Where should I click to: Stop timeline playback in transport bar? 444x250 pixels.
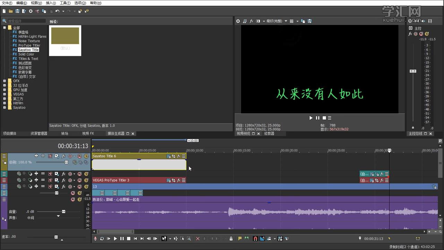coord(129,239)
